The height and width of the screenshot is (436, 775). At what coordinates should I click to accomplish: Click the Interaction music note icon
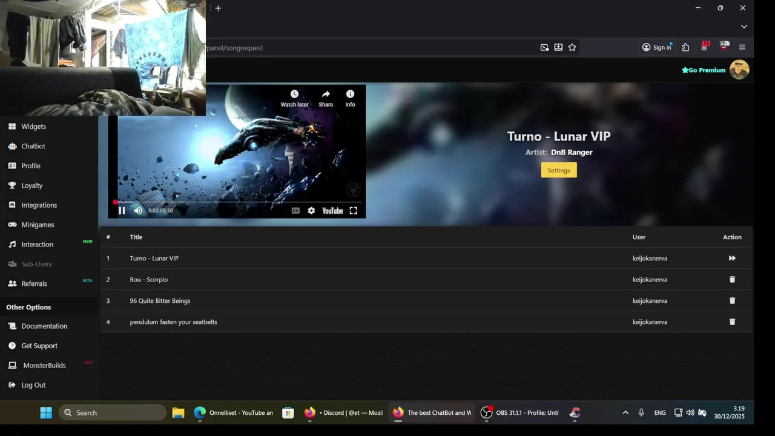[x=12, y=245]
